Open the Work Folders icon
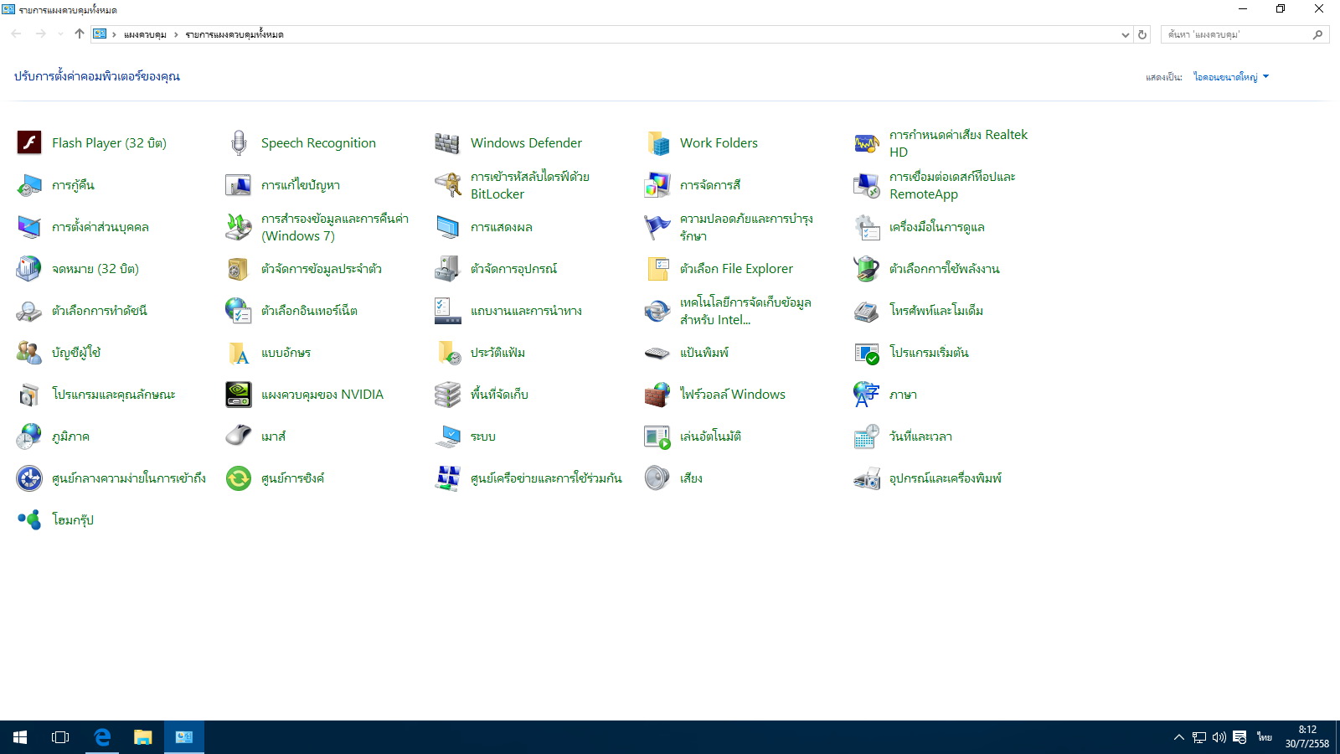 (x=657, y=143)
